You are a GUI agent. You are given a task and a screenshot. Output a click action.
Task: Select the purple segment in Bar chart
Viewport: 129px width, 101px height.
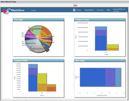(x=110, y=77)
